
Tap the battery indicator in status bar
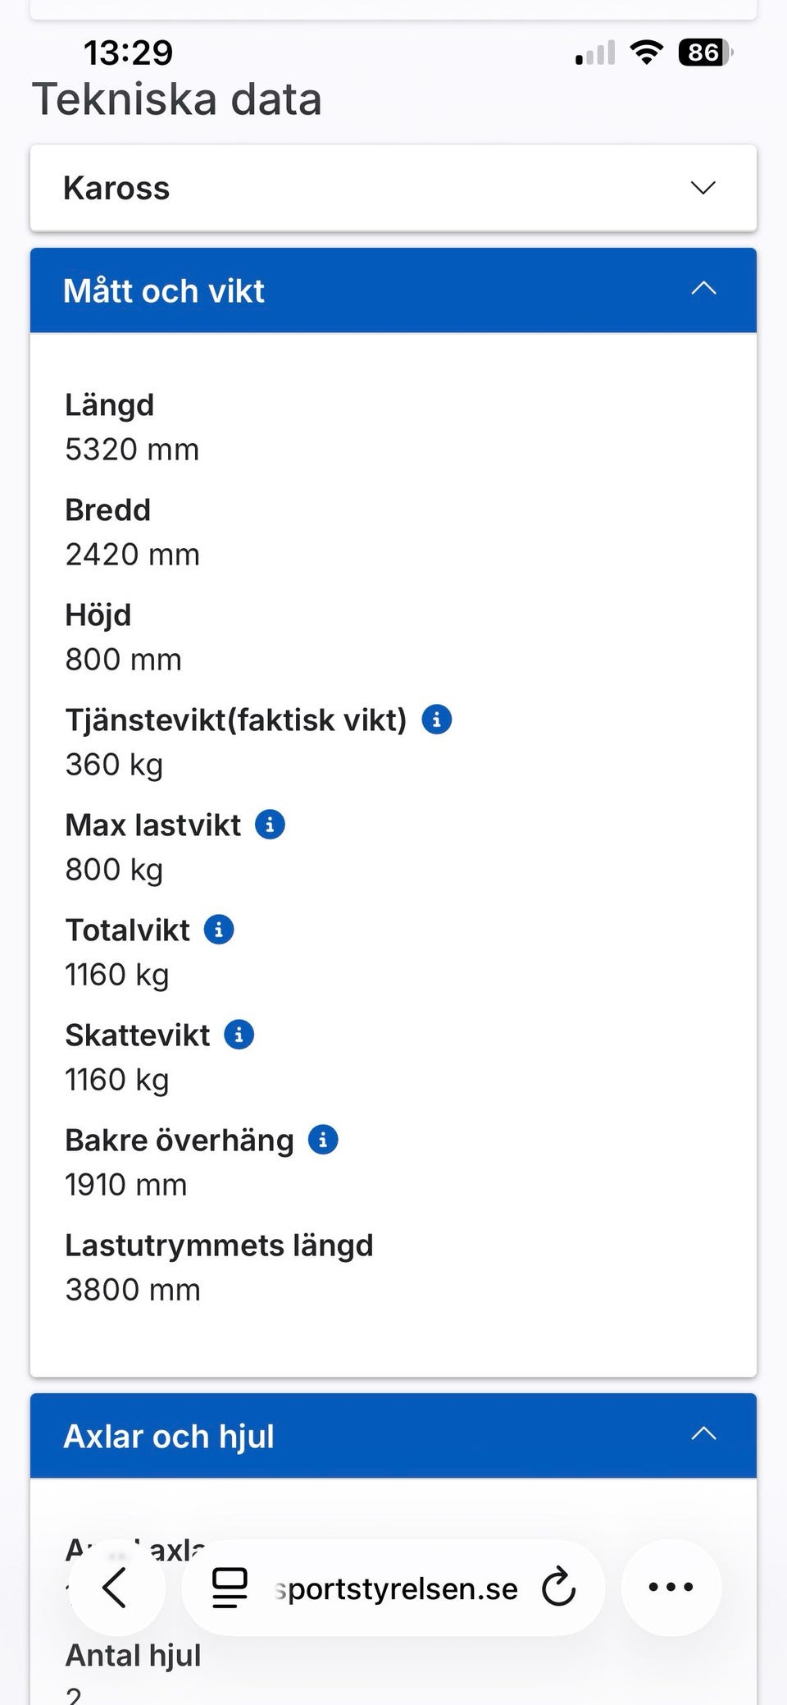(x=704, y=53)
